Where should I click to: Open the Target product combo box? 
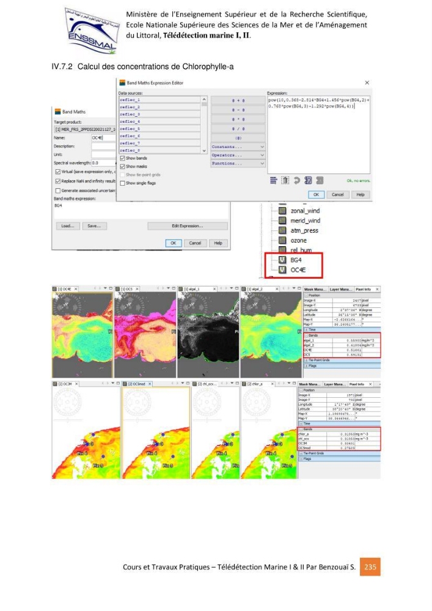click(x=84, y=129)
